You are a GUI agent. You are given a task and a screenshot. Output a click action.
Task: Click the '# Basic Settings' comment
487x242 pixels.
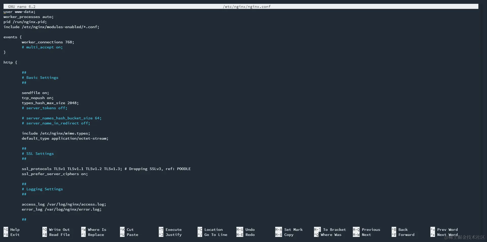pyautogui.click(x=40, y=78)
